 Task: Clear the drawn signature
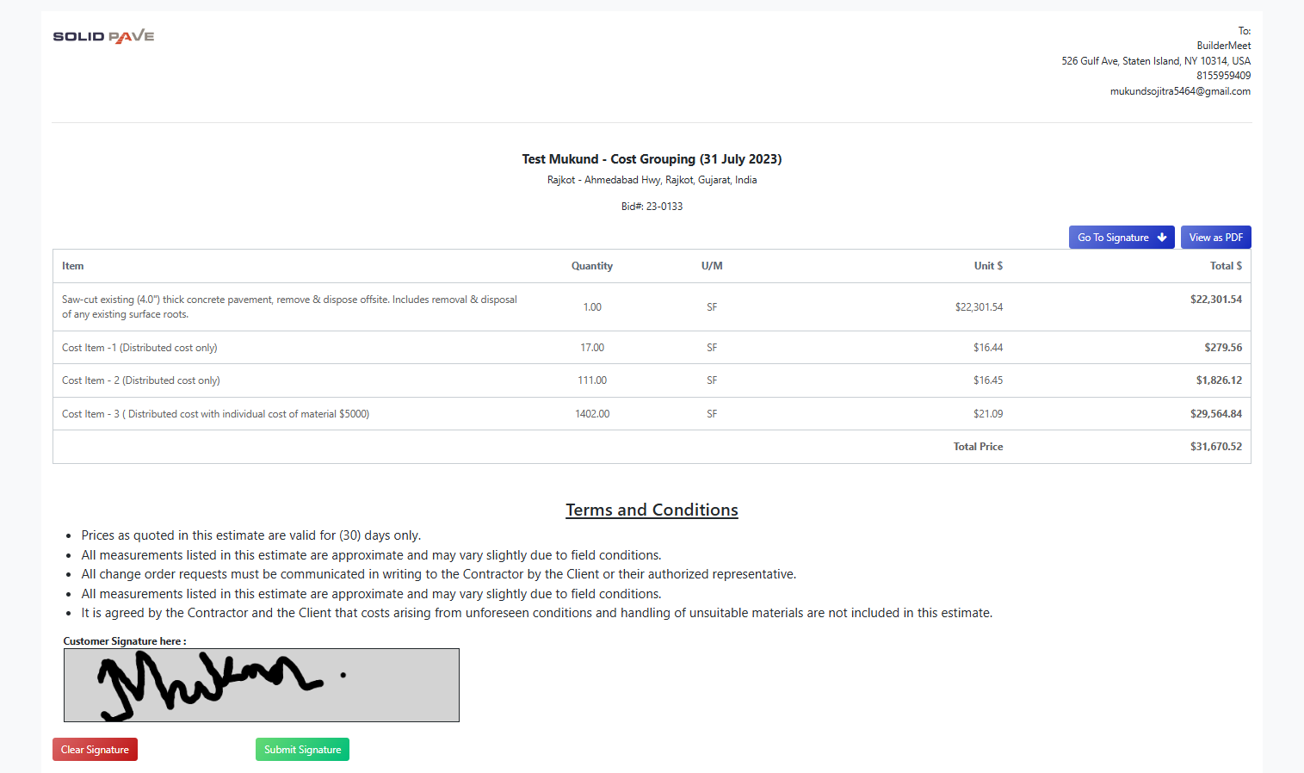95,749
